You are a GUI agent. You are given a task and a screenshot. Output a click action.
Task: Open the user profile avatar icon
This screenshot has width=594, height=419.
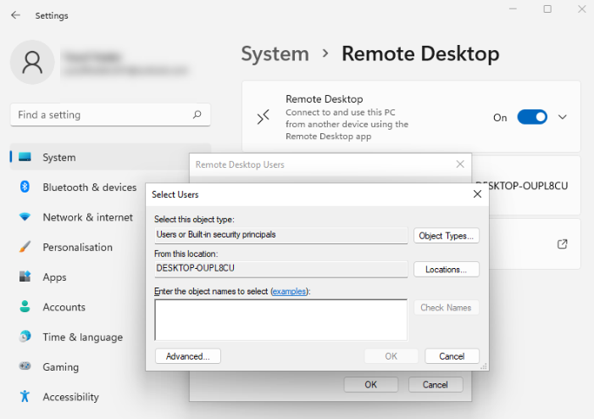click(x=32, y=62)
